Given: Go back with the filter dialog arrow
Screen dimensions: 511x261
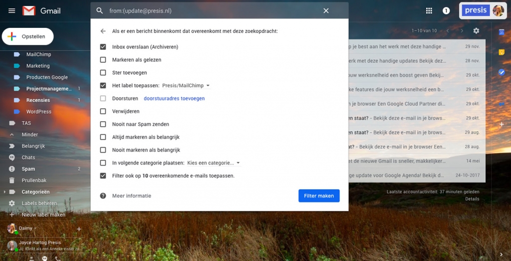Looking at the screenshot, I should tap(103, 31).
